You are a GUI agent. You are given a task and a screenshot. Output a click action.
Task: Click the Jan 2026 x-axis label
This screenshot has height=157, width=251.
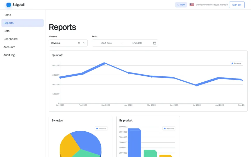coord(60,105)
